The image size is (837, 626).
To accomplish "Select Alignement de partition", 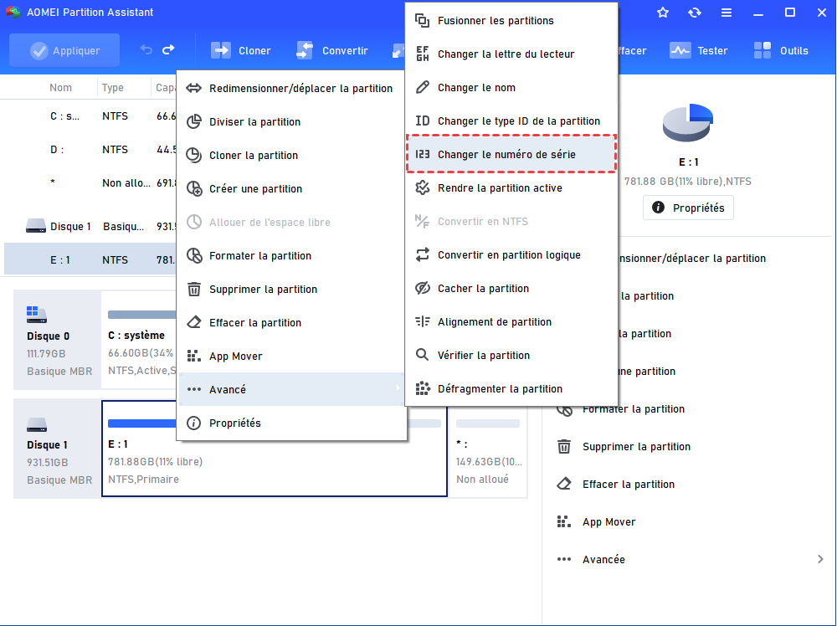I will (511, 322).
